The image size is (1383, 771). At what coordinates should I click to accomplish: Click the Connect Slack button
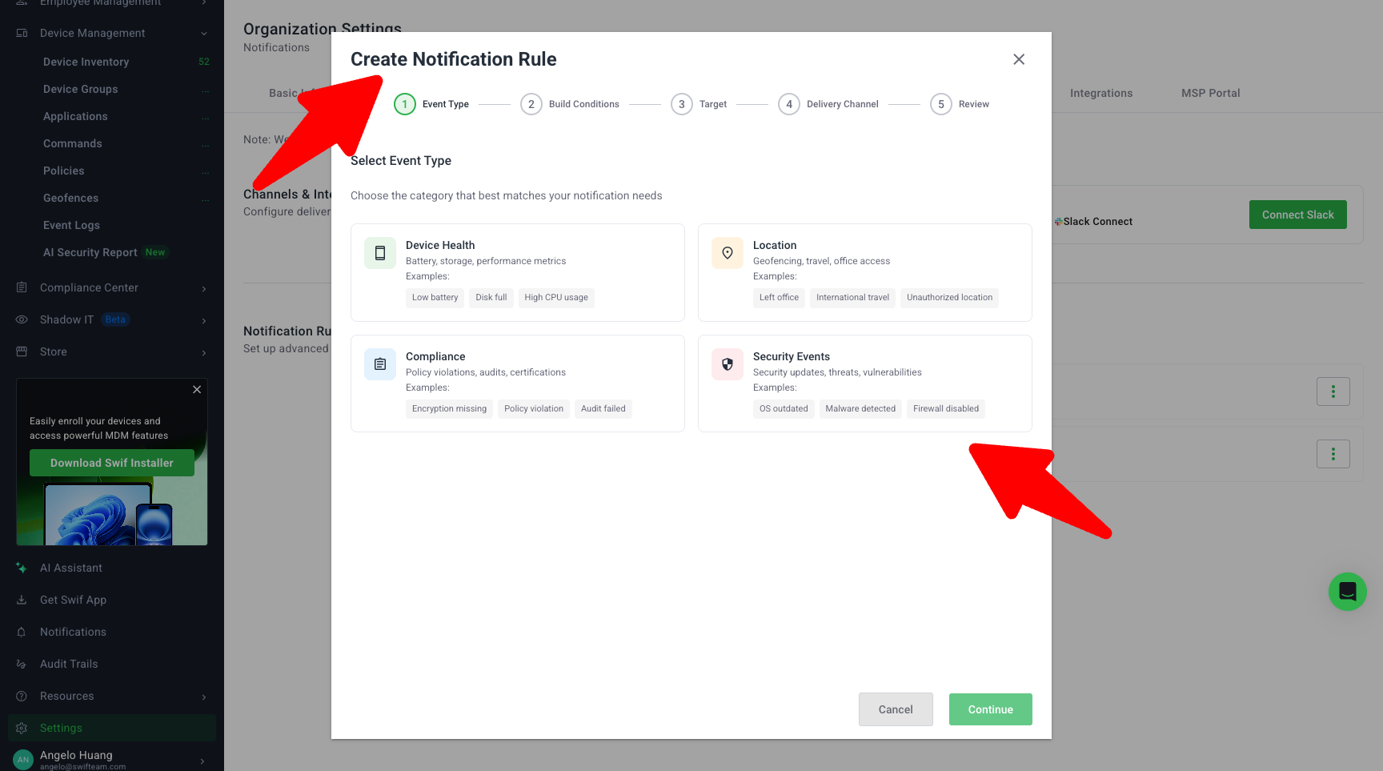click(1297, 215)
